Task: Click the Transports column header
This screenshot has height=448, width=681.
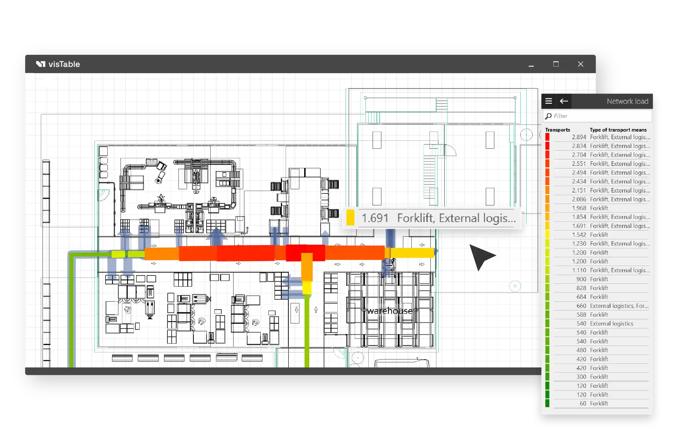Action: click(x=557, y=130)
